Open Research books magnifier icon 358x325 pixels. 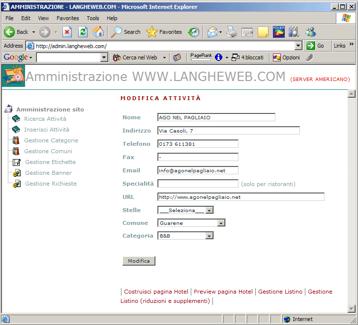(294, 32)
